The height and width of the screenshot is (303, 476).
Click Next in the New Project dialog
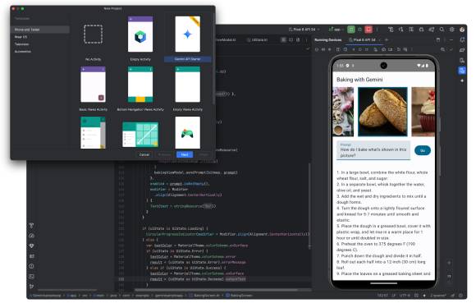click(185, 154)
